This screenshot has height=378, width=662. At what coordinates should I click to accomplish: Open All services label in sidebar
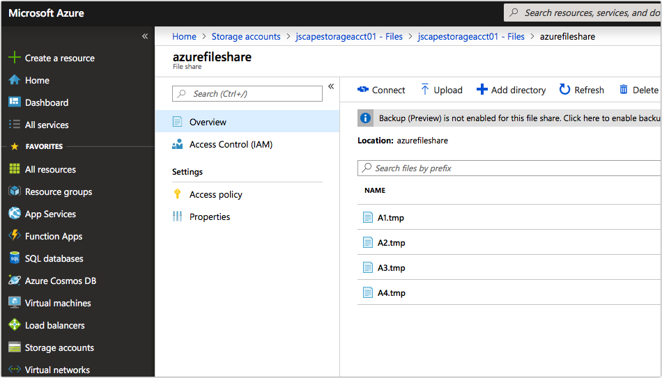[47, 125]
